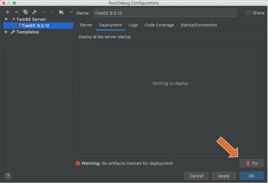The width and height of the screenshot is (268, 183).
Task: Collapse the TomEE Server tree node
Action: (x=6, y=19)
